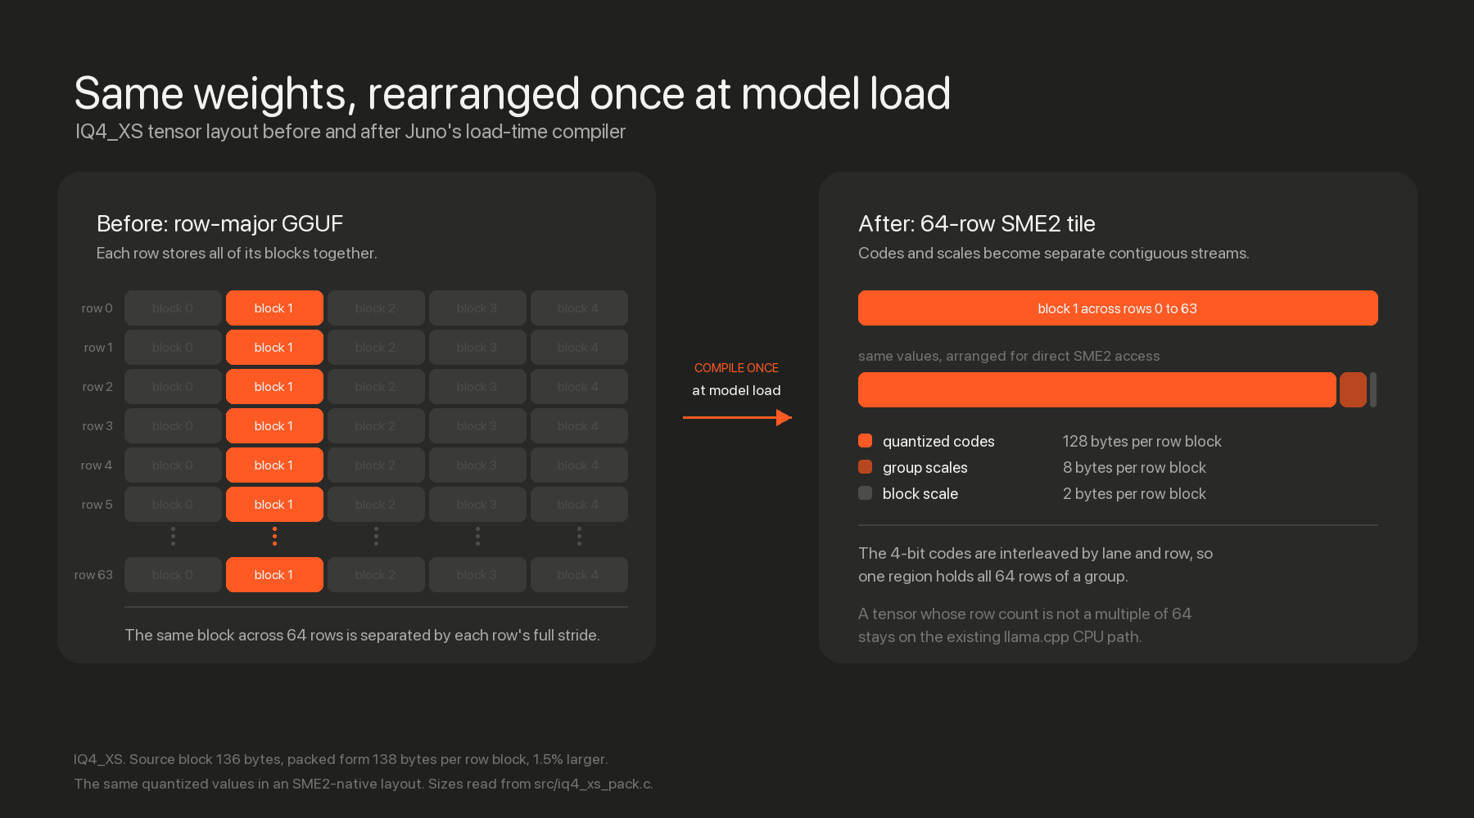Viewport: 1474px width, 818px height.
Task: Click 'Before: row-major GGUF' heading
Action: pyautogui.click(x=219, y=224)
